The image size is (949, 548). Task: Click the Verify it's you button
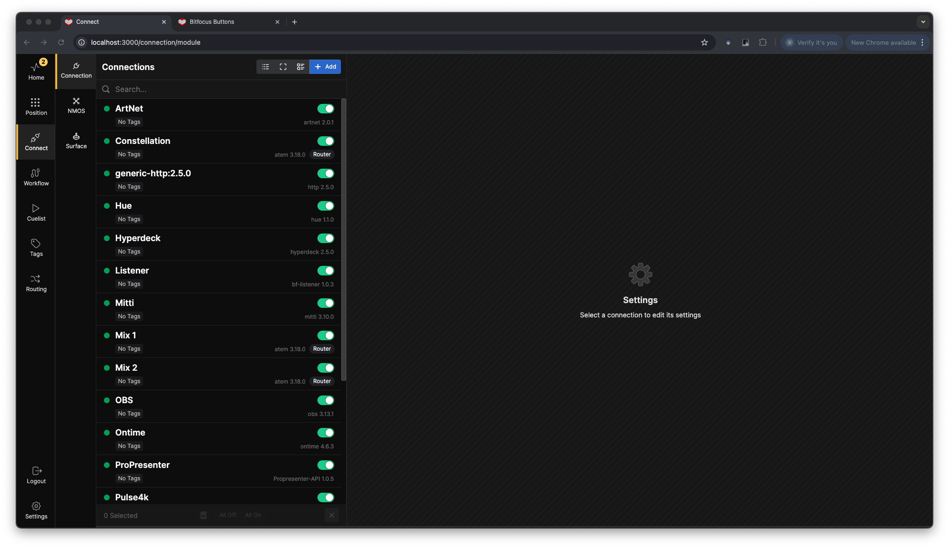812,42
